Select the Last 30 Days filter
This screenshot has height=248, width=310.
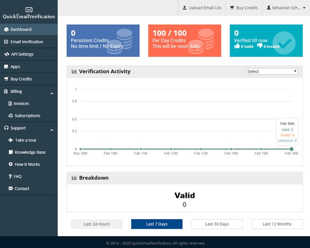(x=217, y=224)
